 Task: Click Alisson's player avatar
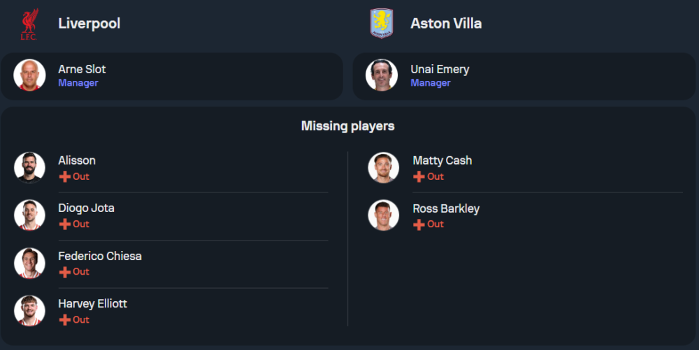pyautogui.click(x=29, y=167)
